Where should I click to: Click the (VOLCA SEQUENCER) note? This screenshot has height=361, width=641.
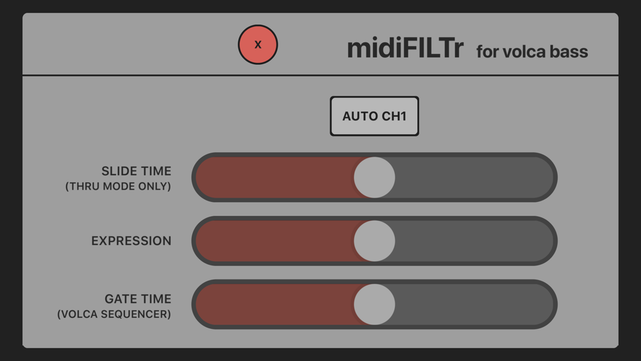[x=114, y=314]
